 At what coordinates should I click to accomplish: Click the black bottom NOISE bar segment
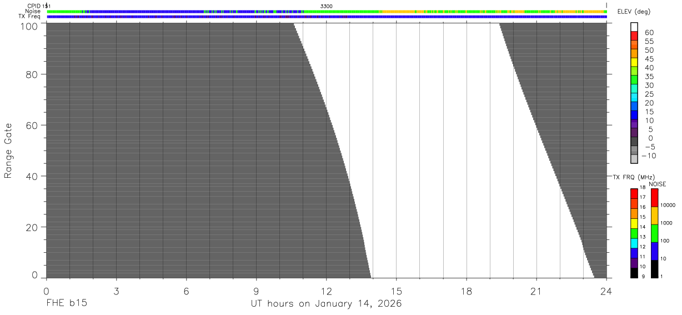click(x=654, y=269)
